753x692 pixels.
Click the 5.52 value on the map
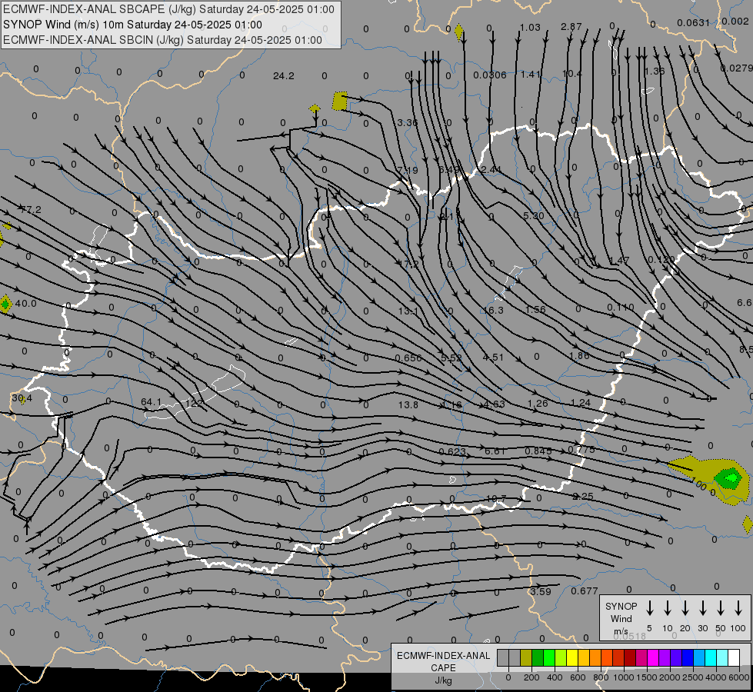[x=451, y=358]
